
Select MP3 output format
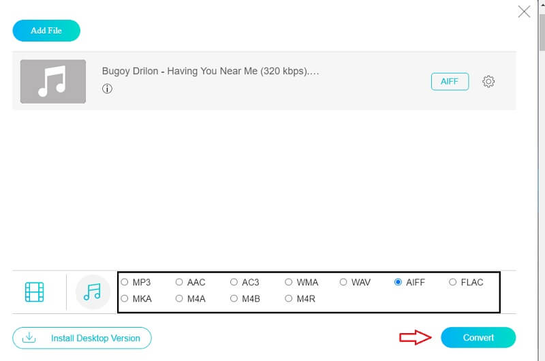pos(125,282)
